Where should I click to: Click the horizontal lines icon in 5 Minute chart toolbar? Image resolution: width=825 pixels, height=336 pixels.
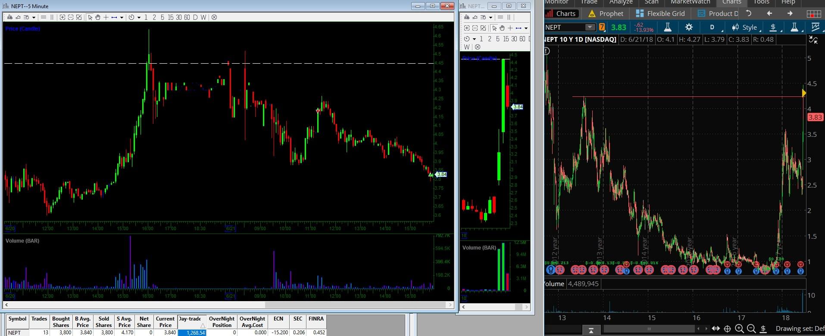point(43,17)
